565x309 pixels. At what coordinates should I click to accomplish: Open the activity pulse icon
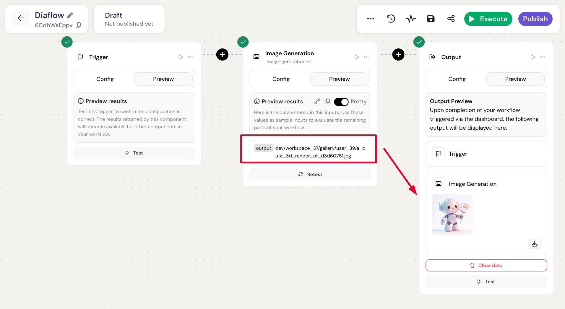(x=411, y=19)
